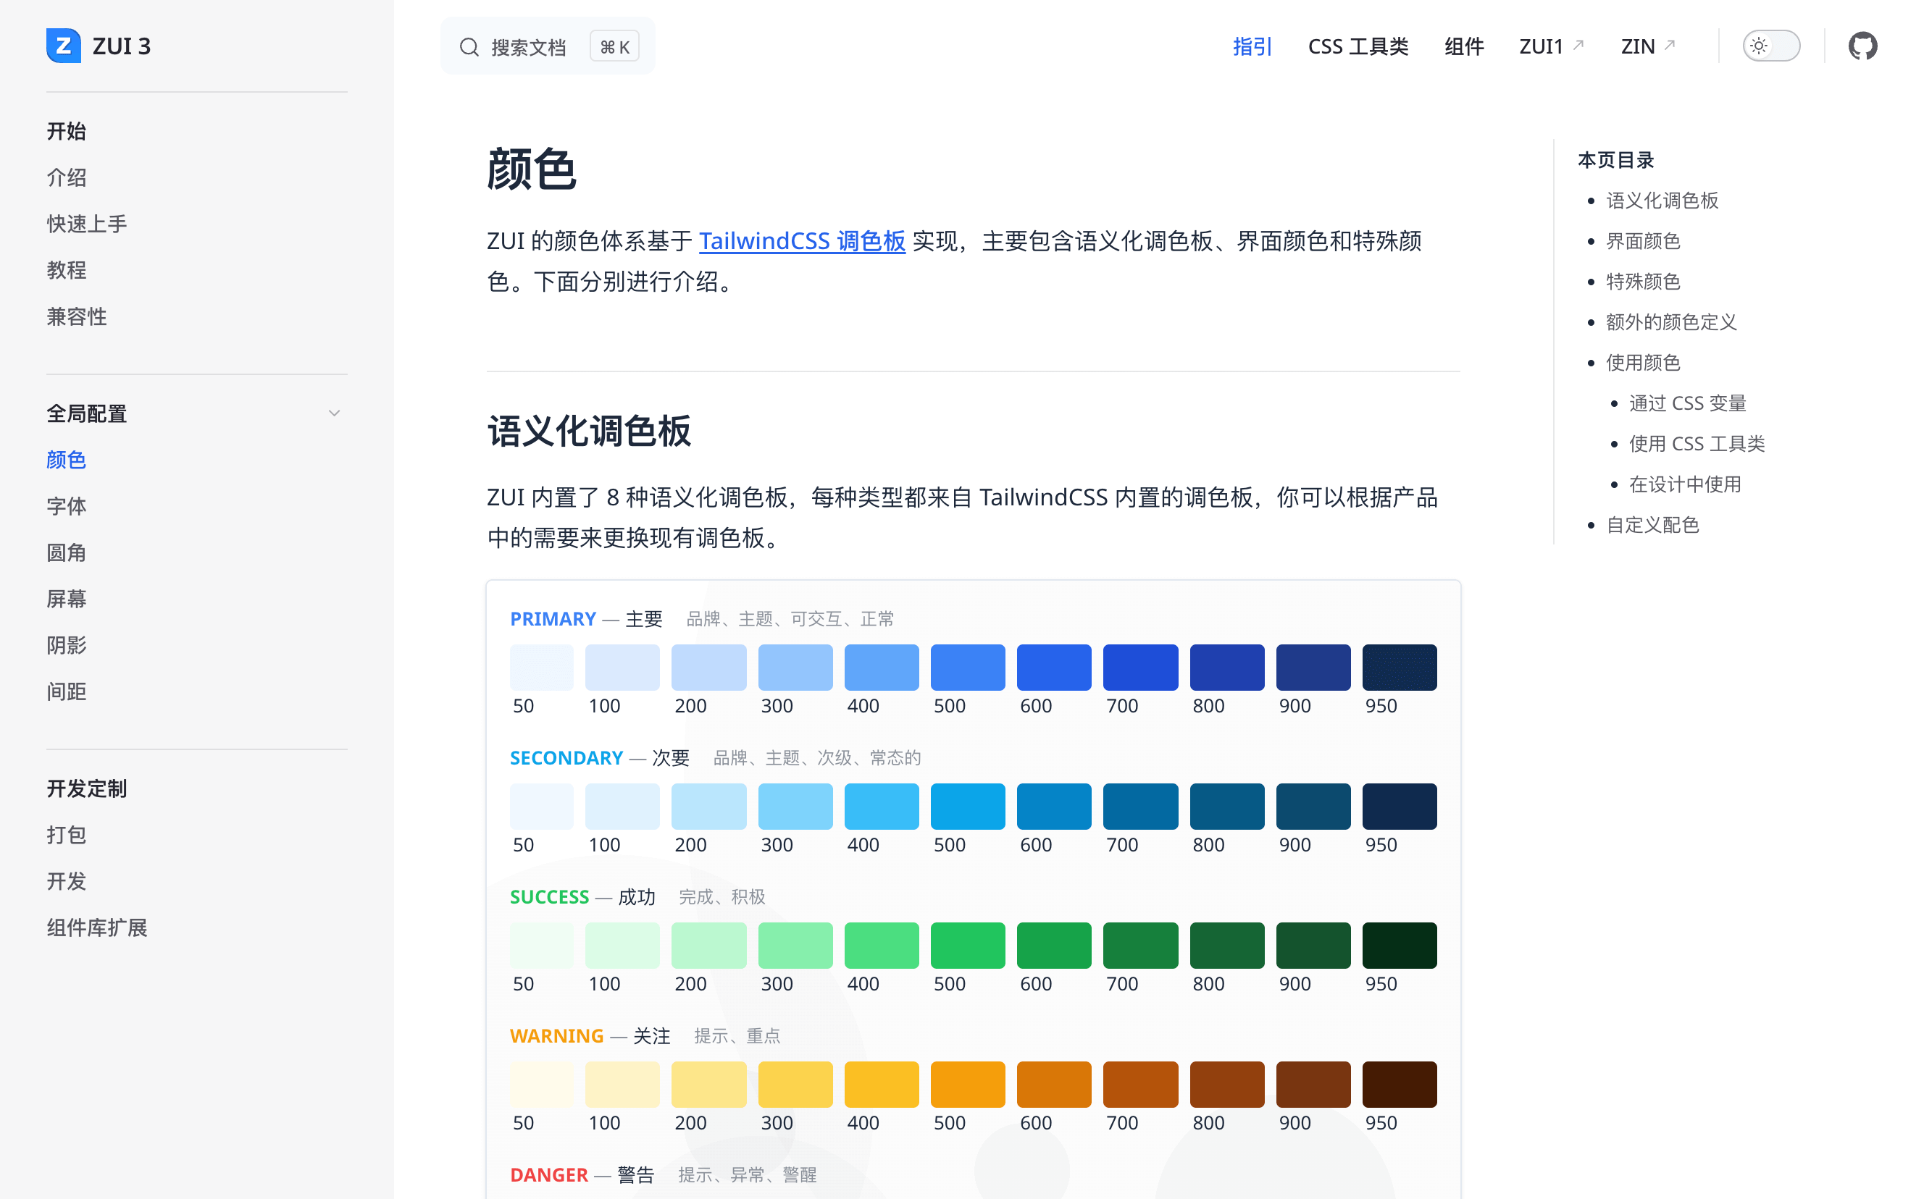Open 阴影 sidebar page
This screenshot has height=1199, width=1924.
(x=67, y=644)
